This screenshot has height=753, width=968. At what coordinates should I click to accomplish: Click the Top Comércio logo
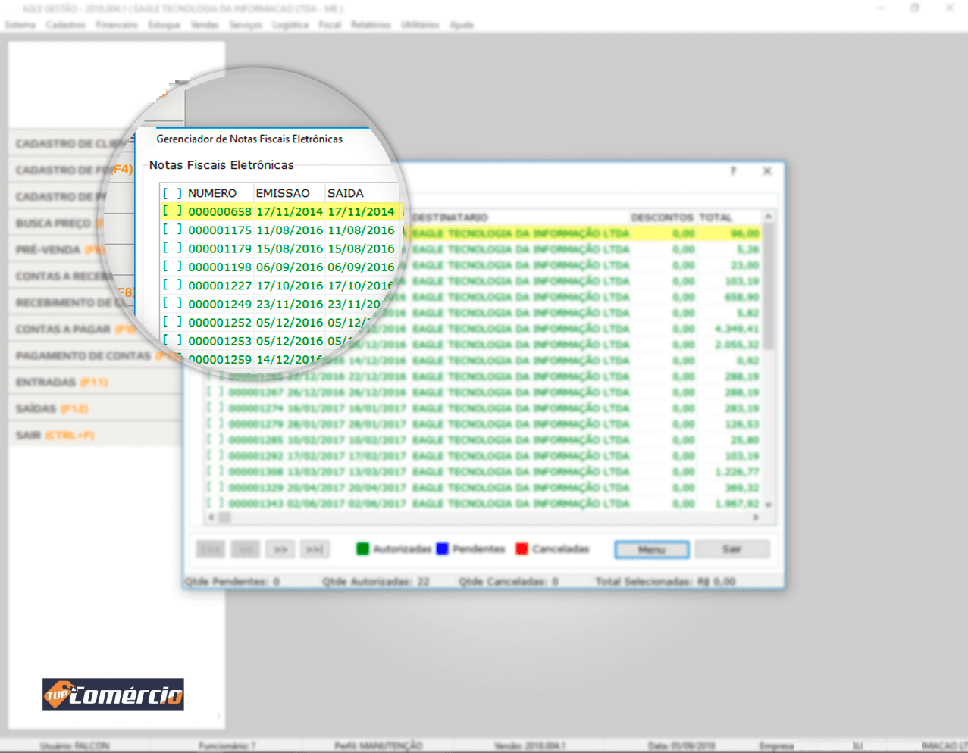point(113,694)
